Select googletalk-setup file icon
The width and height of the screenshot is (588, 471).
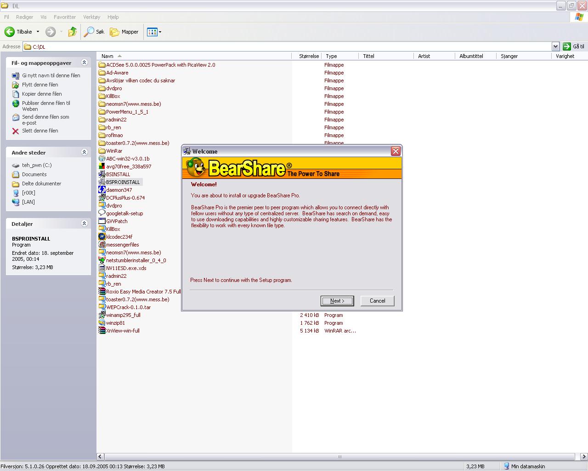(102, 213)
